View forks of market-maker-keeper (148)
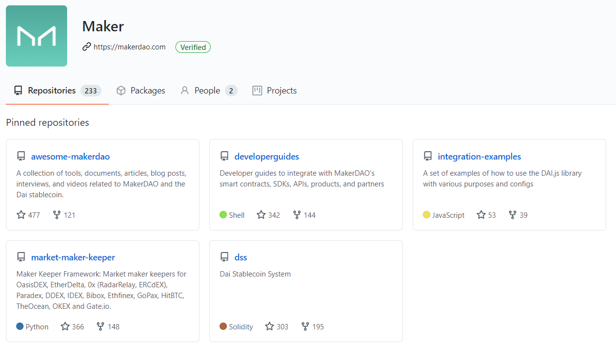Image resolution: width=616 pixels, height=347 pixels. 108,326
